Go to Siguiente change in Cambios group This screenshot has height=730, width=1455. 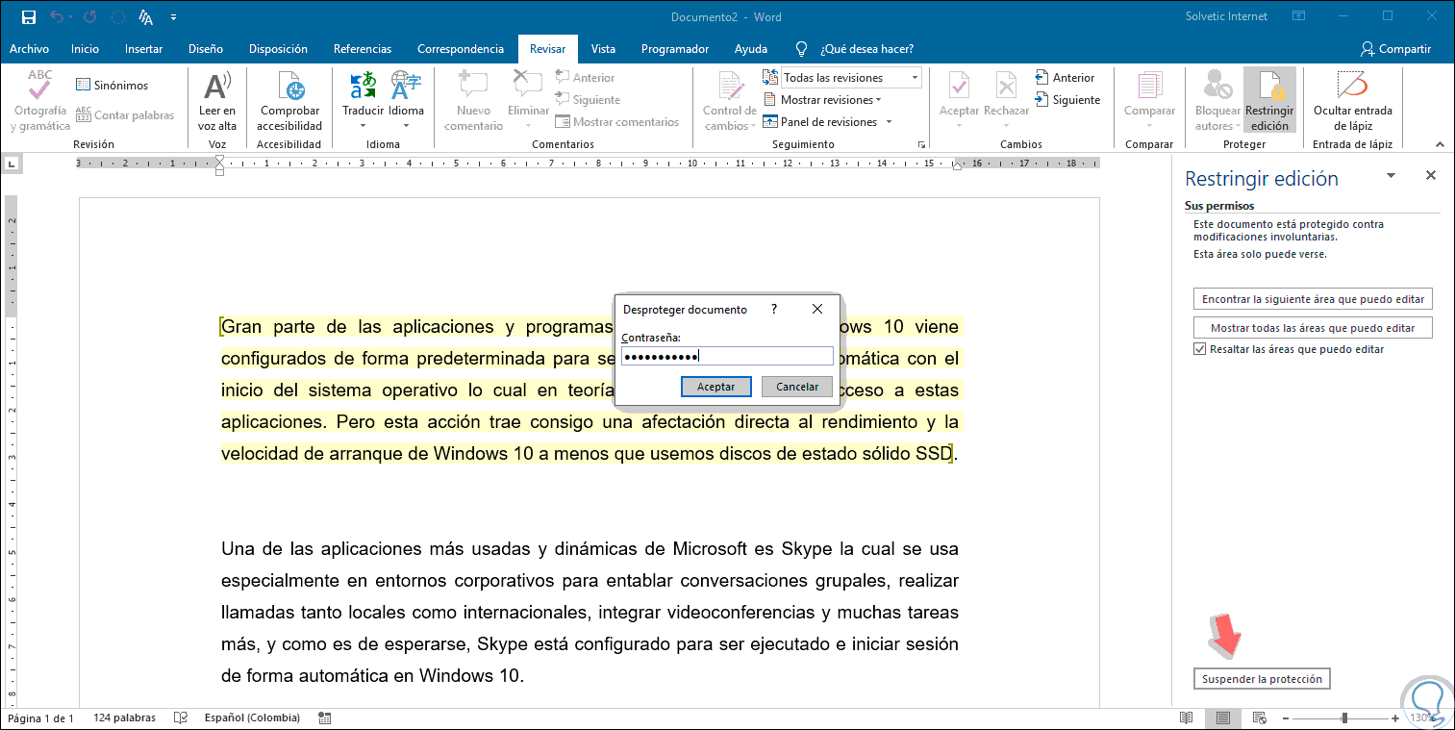coord(1067,100)
